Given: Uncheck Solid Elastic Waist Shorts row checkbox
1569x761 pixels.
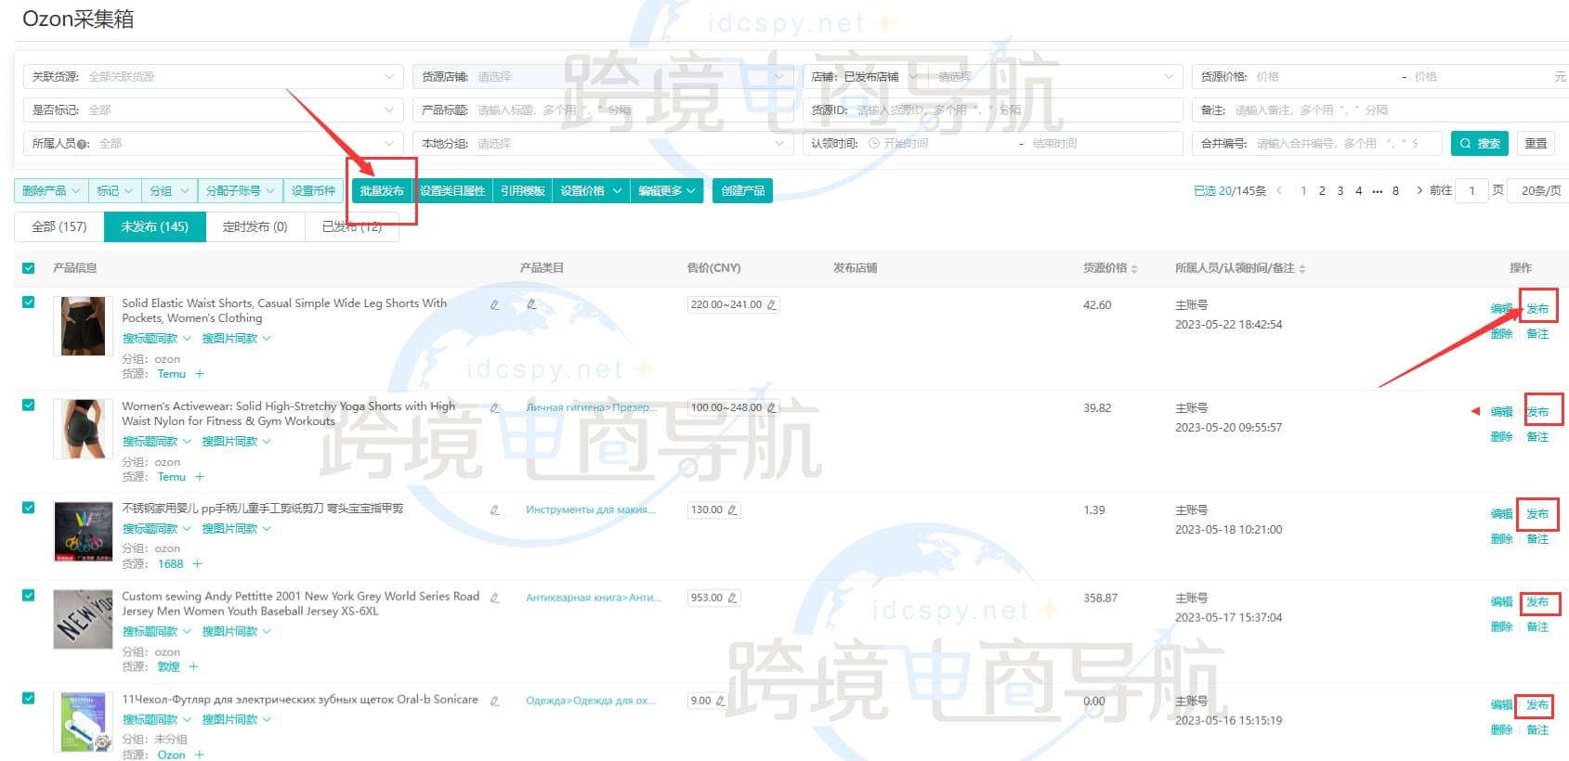Looking at the screenshot, I should coord(29,303).
